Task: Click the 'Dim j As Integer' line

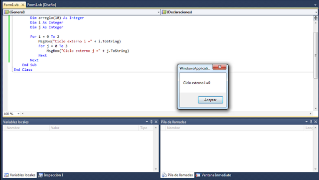Action: 46,27
